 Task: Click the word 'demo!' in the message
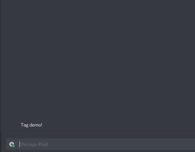36,125
